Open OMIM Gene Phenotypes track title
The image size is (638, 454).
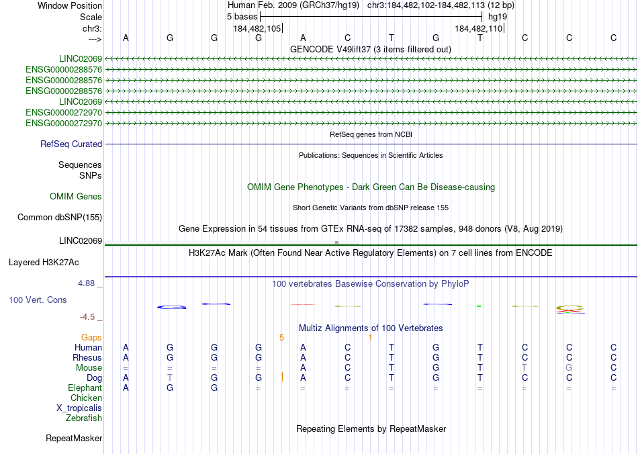(371, 187)
